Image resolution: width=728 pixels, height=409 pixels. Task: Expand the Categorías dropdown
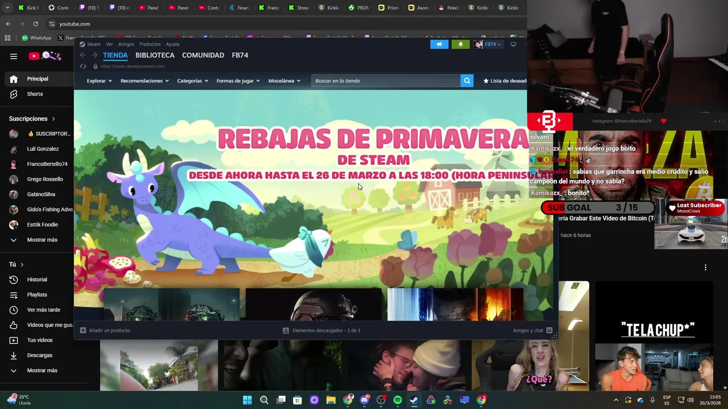click(192, 81)
